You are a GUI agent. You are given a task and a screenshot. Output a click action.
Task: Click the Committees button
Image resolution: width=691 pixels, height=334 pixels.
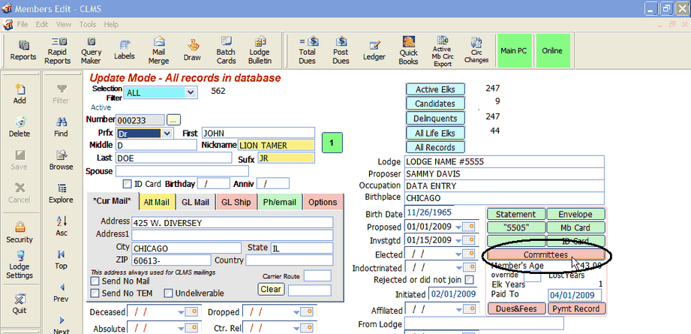click(545, 255)
